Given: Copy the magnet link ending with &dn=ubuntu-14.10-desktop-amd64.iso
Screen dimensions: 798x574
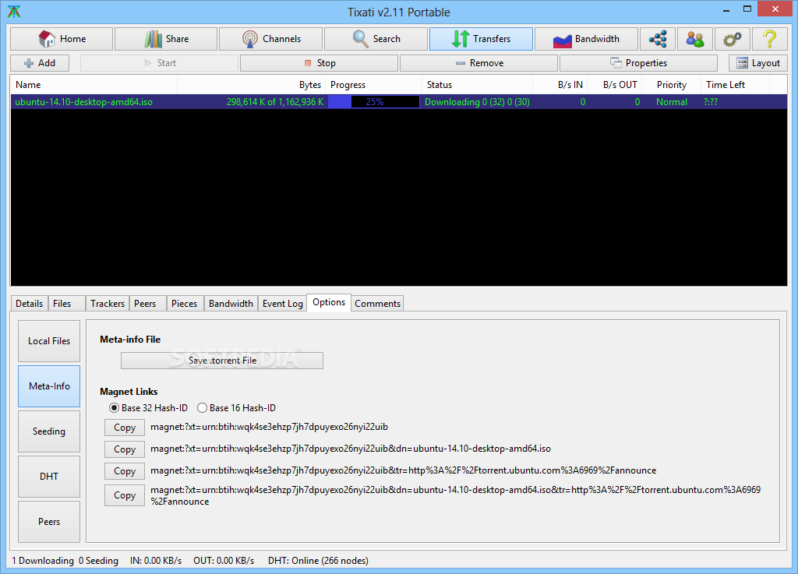Looking at the screenshot, I should (125, 449).
